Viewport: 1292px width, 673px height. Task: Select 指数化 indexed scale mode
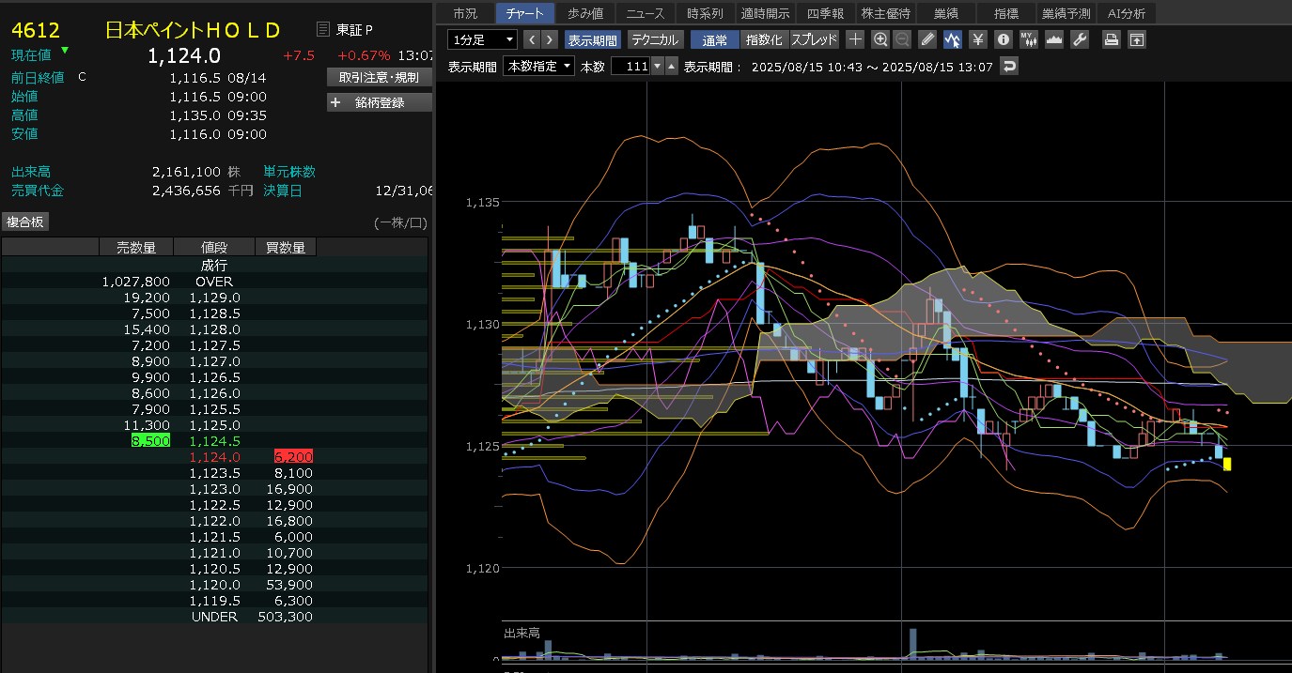tap(764, 39)
